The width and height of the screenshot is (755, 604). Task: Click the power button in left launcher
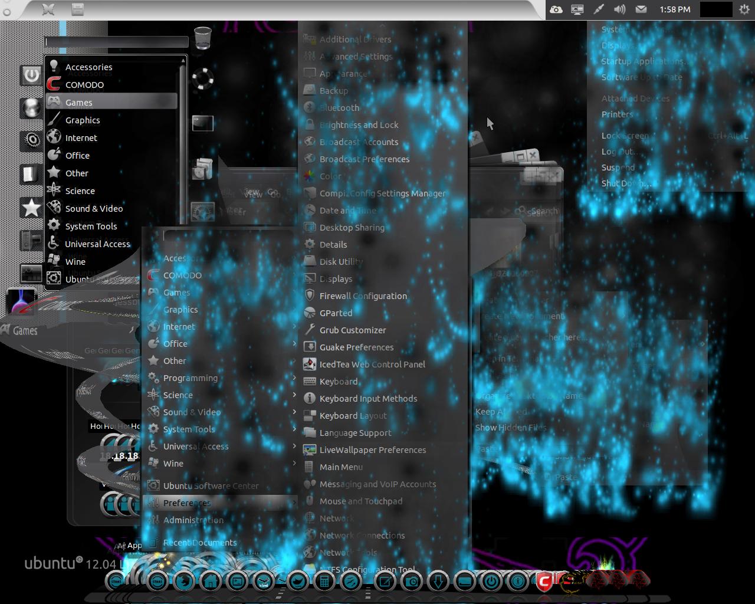(31, 75)
